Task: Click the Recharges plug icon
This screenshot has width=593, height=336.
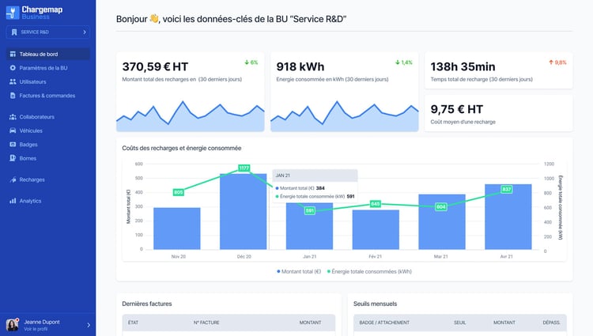Action: coord(13,179)
